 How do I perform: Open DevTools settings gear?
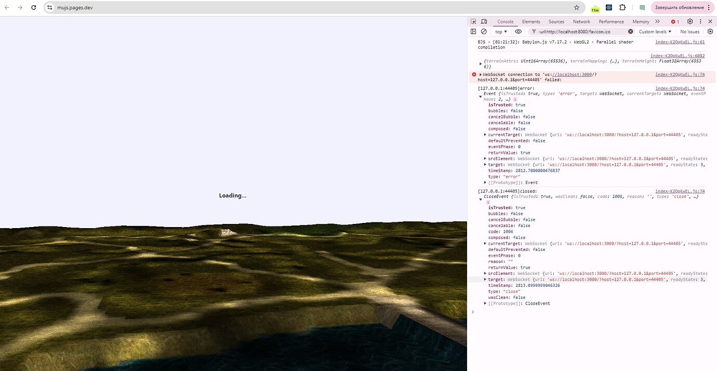[689, 21]
